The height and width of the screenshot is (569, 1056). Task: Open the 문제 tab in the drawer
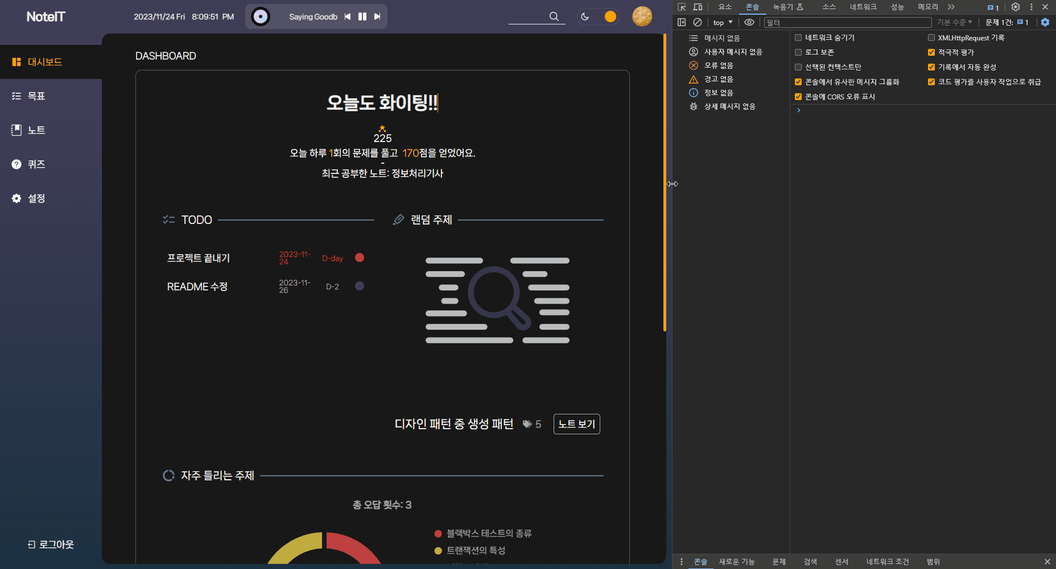point(778,562)
